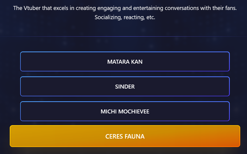The image size is (247, 154).
Task: Choose SINDER as your vote
Action: point(125,86)
